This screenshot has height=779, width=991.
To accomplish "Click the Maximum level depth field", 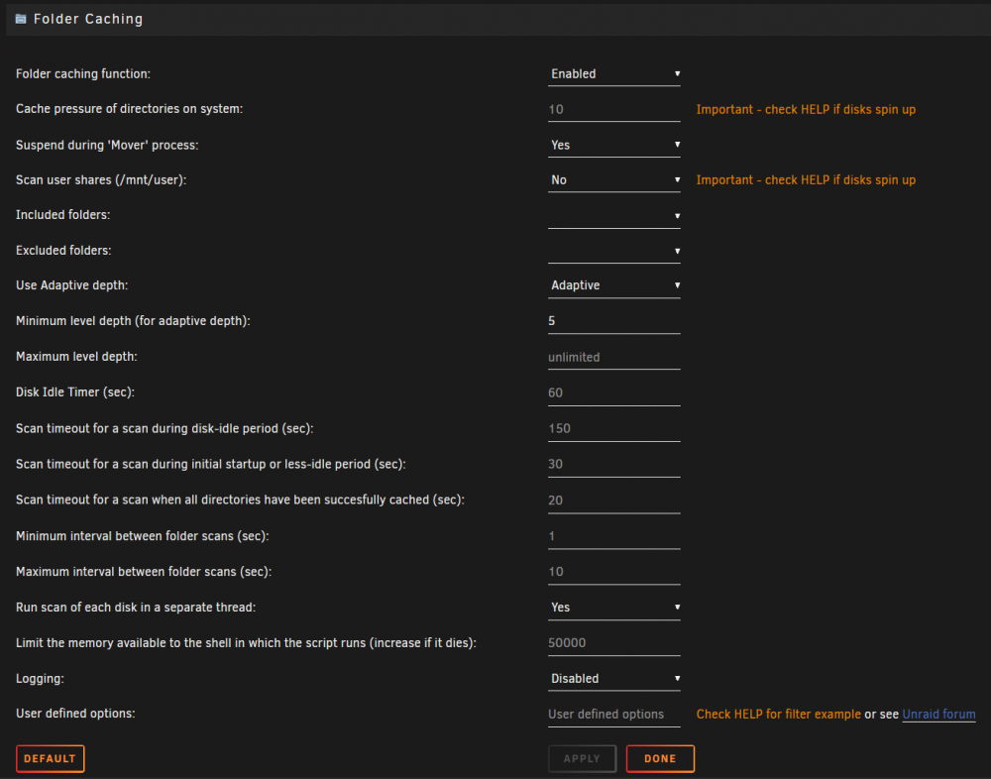I will tap(613, 357).
